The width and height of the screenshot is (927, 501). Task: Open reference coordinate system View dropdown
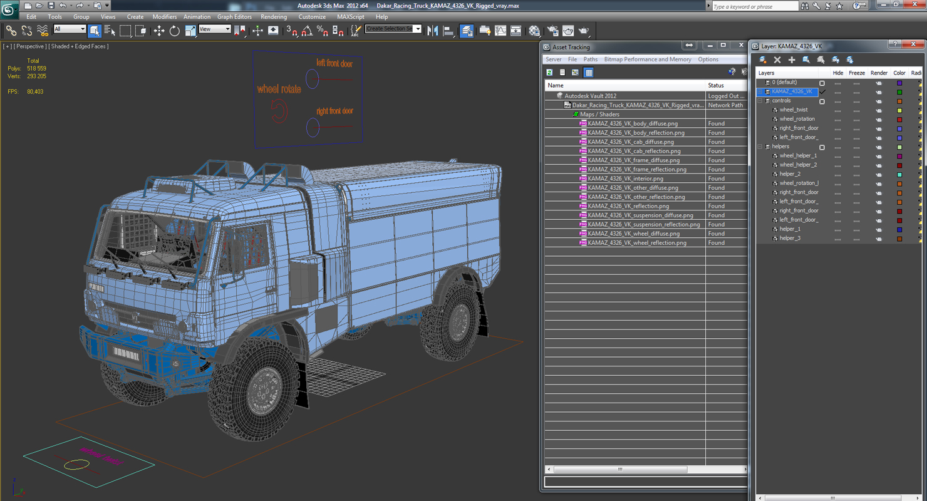click(x=215, y=29)
